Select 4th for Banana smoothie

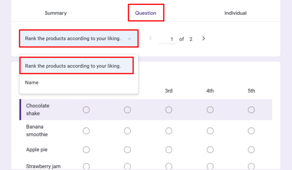click(x=210, y=131)
